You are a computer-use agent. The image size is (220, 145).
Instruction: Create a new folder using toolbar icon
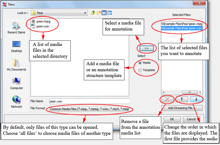(99, 13)
